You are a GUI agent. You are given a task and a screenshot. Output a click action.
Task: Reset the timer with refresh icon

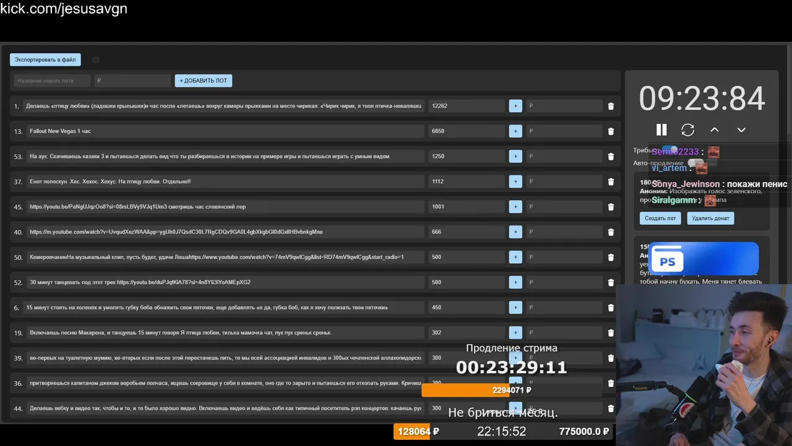tap(688, 129)
